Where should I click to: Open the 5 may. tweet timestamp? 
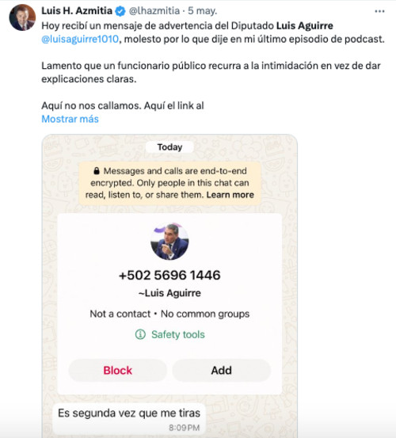click(x=202, y=11)
